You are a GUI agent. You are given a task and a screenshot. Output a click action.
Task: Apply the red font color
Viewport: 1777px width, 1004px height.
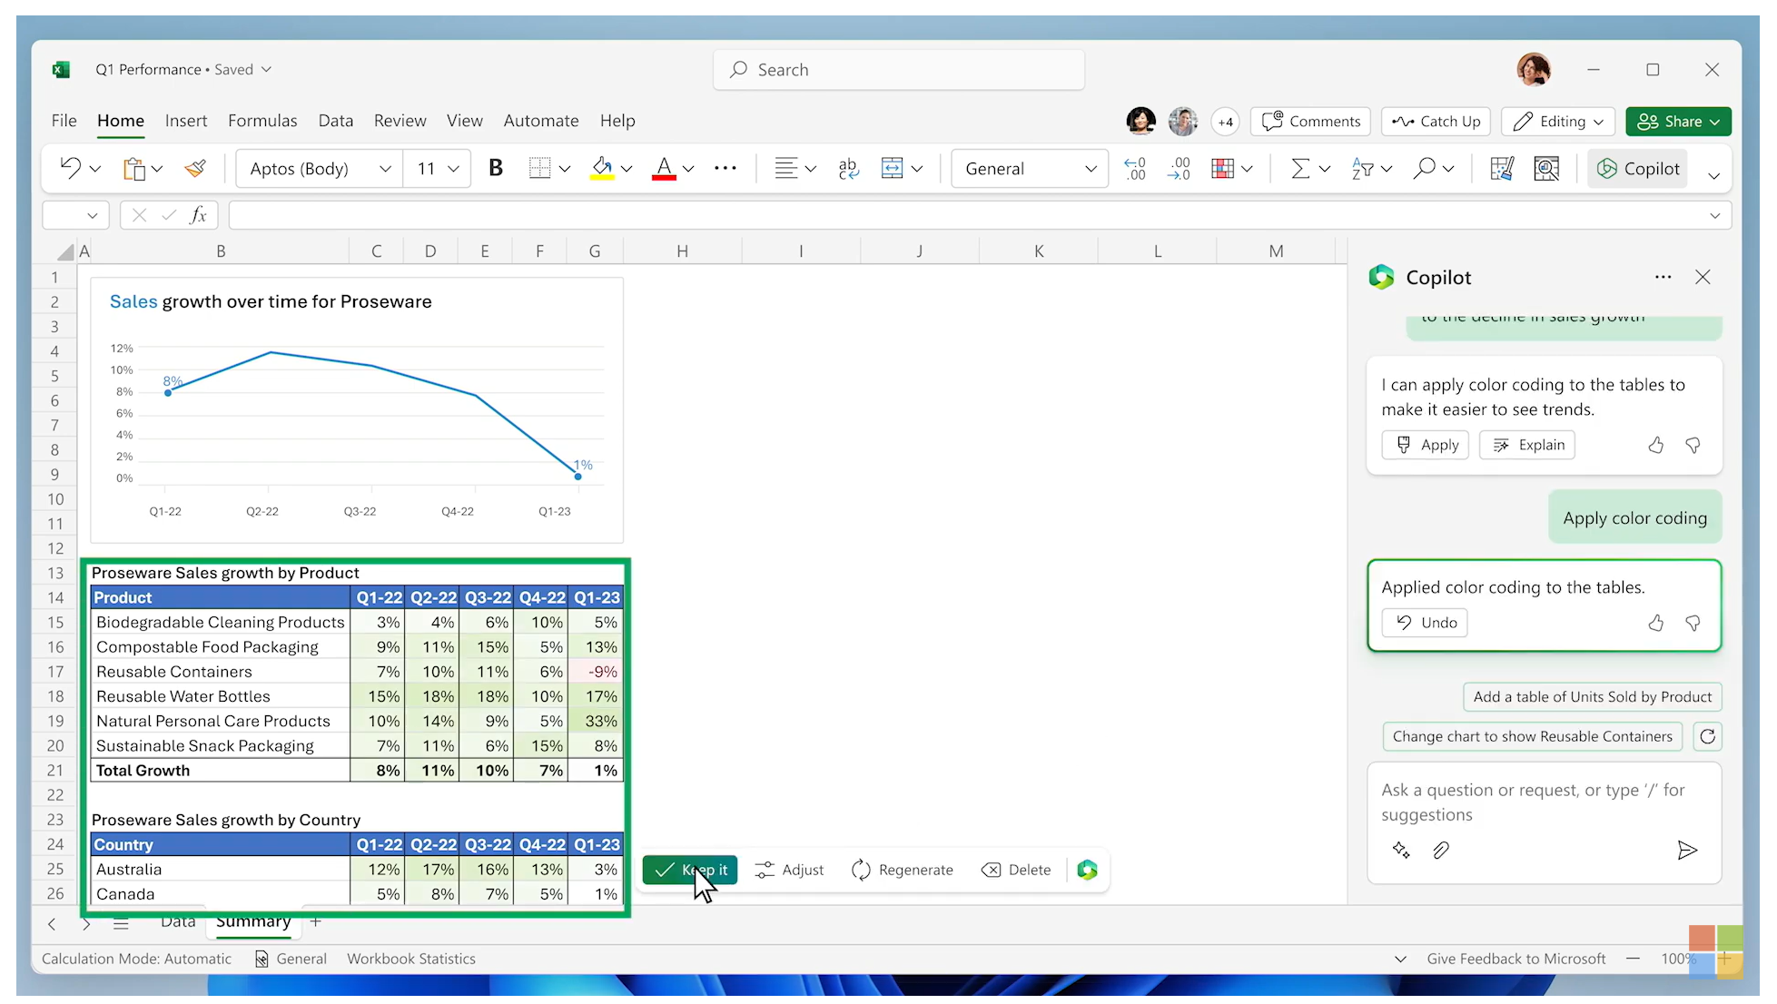664,168
